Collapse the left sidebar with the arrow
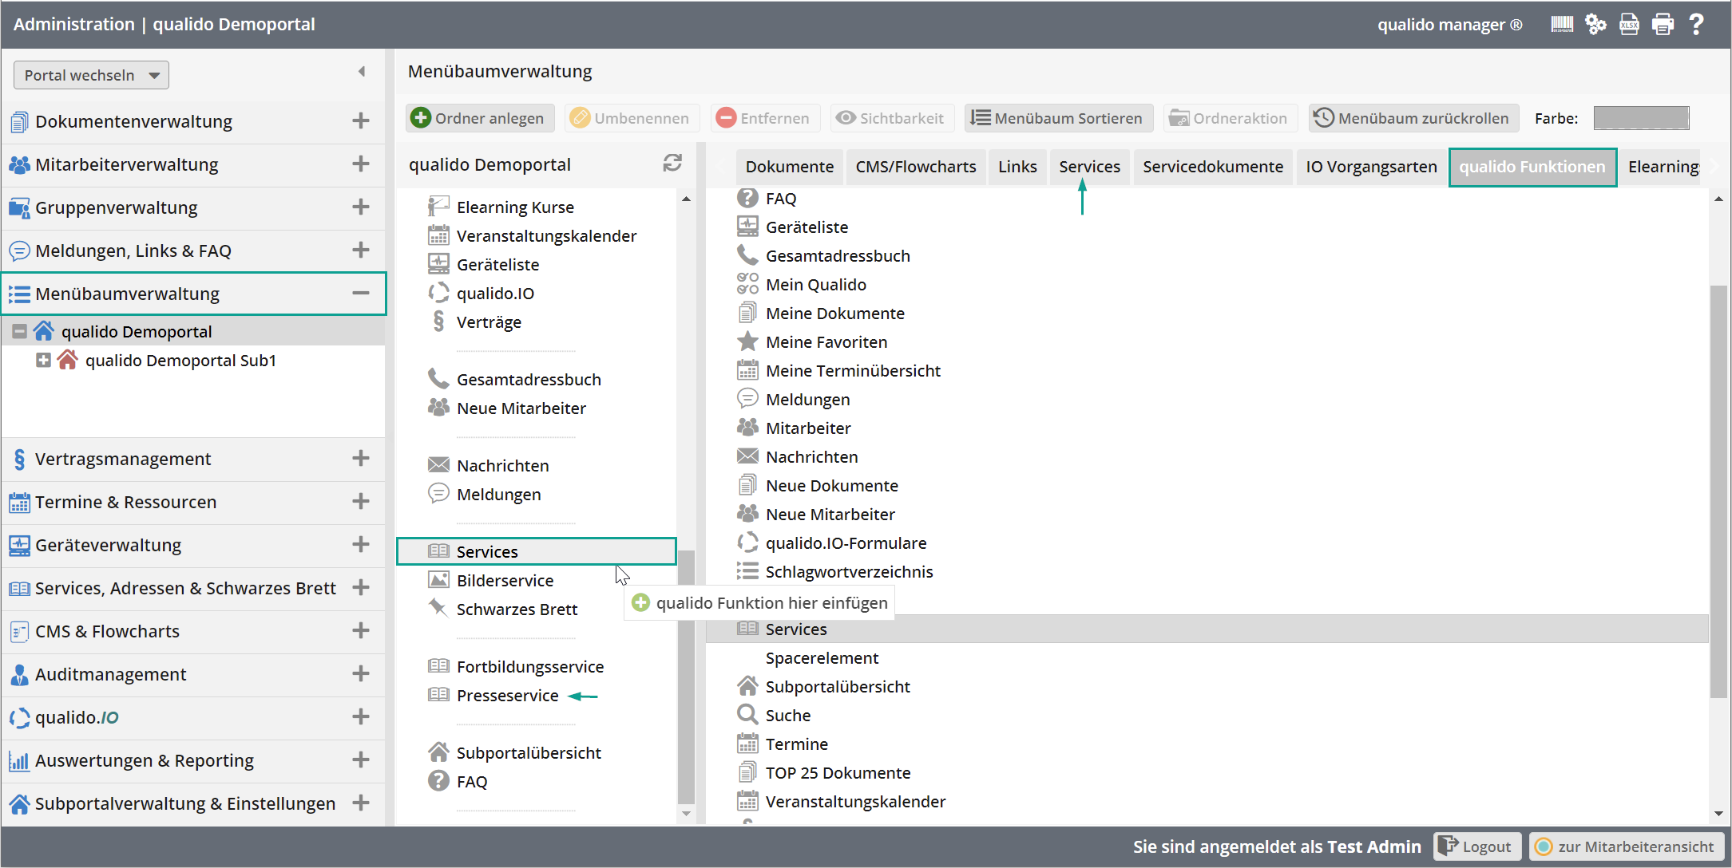The width and height of the screenshot is (1732, 868). pos(362,72)
